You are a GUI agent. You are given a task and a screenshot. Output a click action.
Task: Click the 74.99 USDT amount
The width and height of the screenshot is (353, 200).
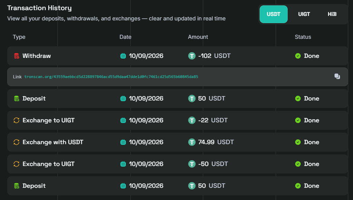pyautogui.click(x=216, y=142)
